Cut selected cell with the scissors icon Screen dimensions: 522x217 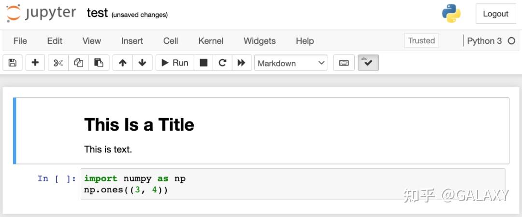(x=58, y=63)
